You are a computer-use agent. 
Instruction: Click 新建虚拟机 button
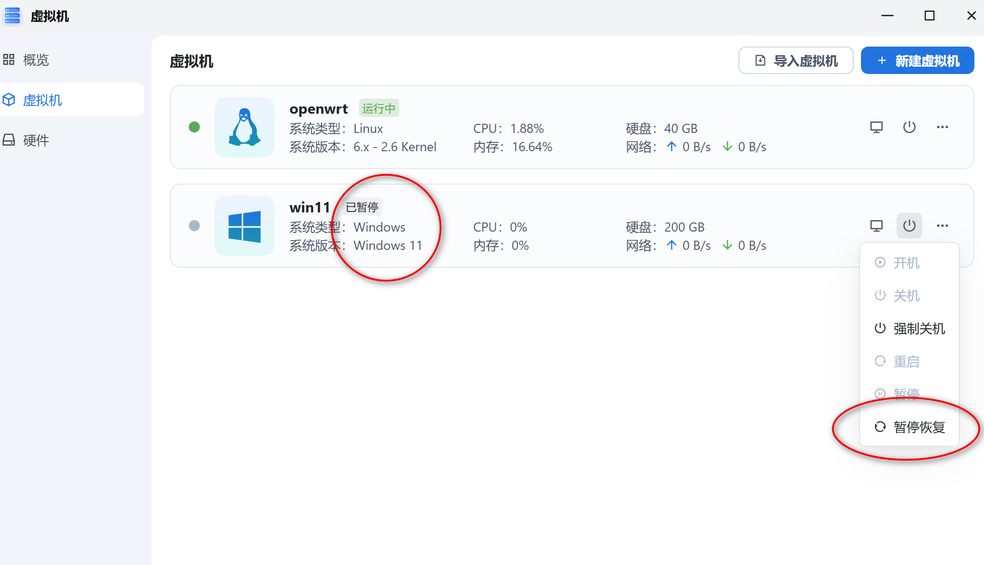pyautogui.click(x=917, y=60)
